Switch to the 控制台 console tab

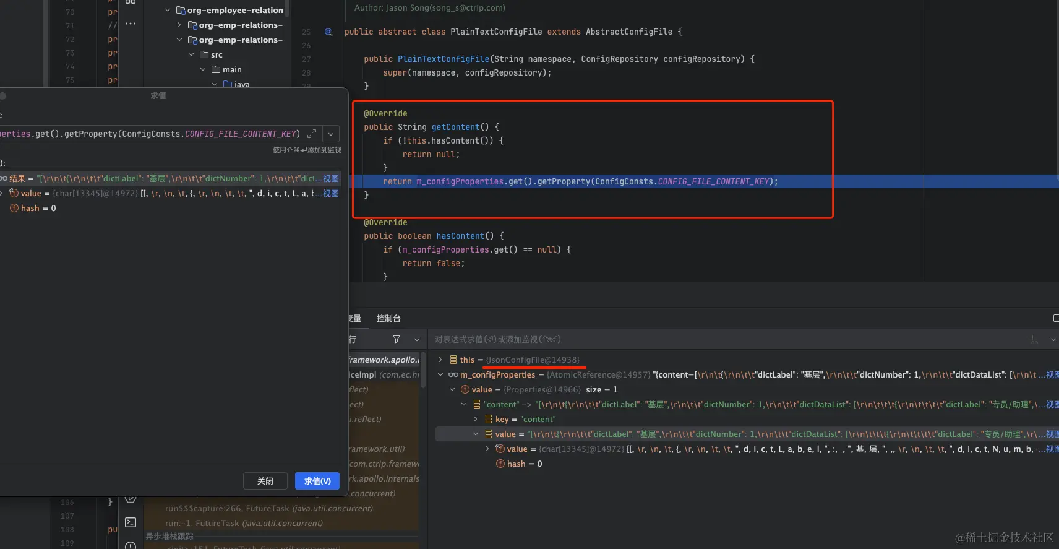tap(388, 318)
